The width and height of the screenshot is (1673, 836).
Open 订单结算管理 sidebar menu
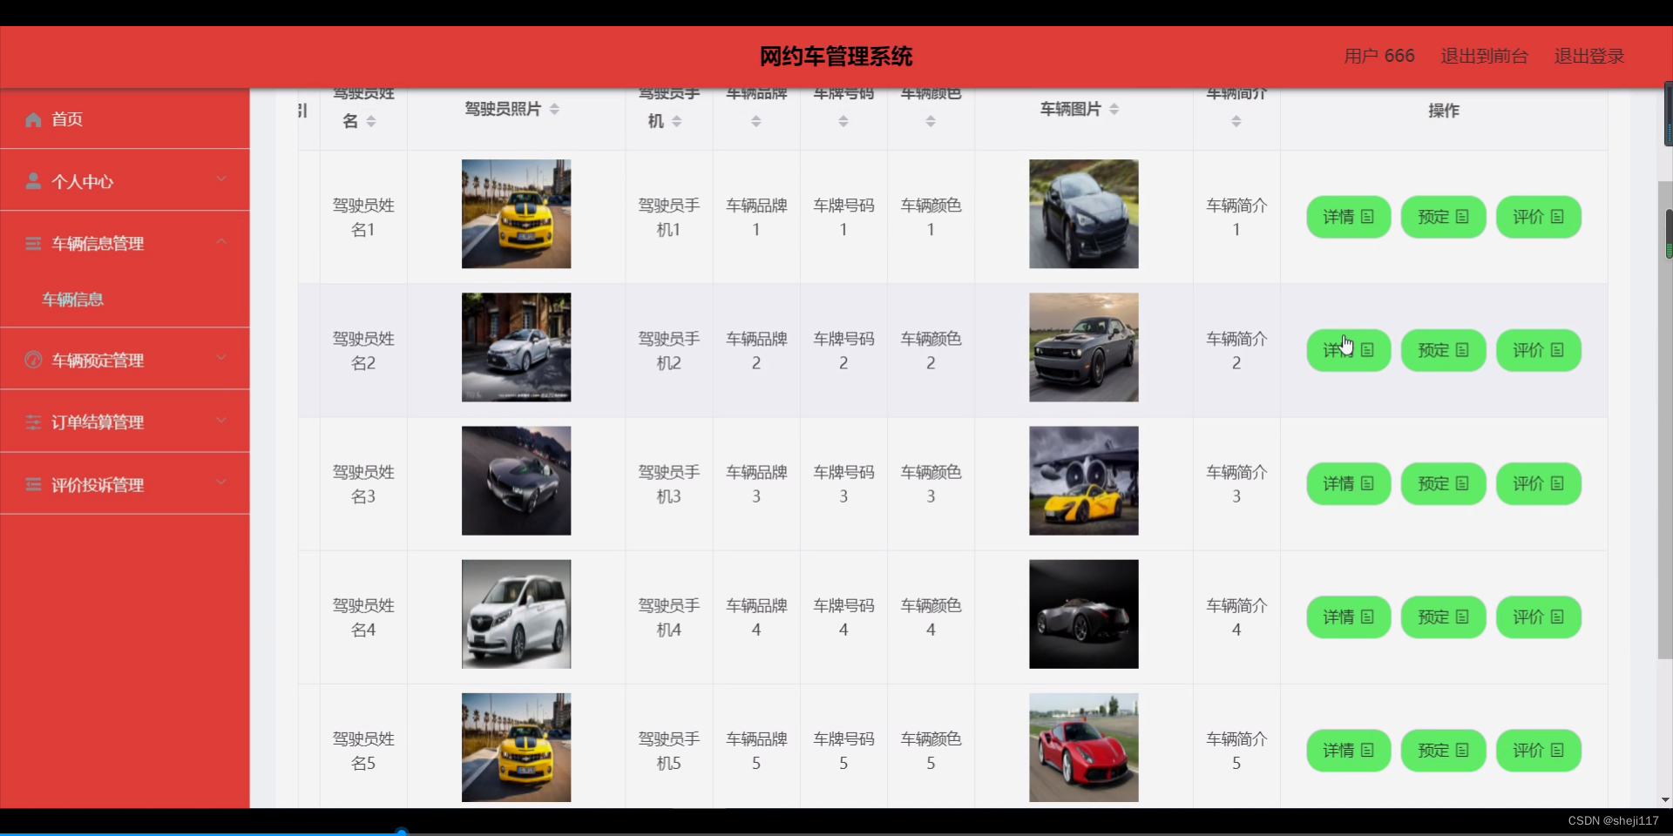(125, 421)
